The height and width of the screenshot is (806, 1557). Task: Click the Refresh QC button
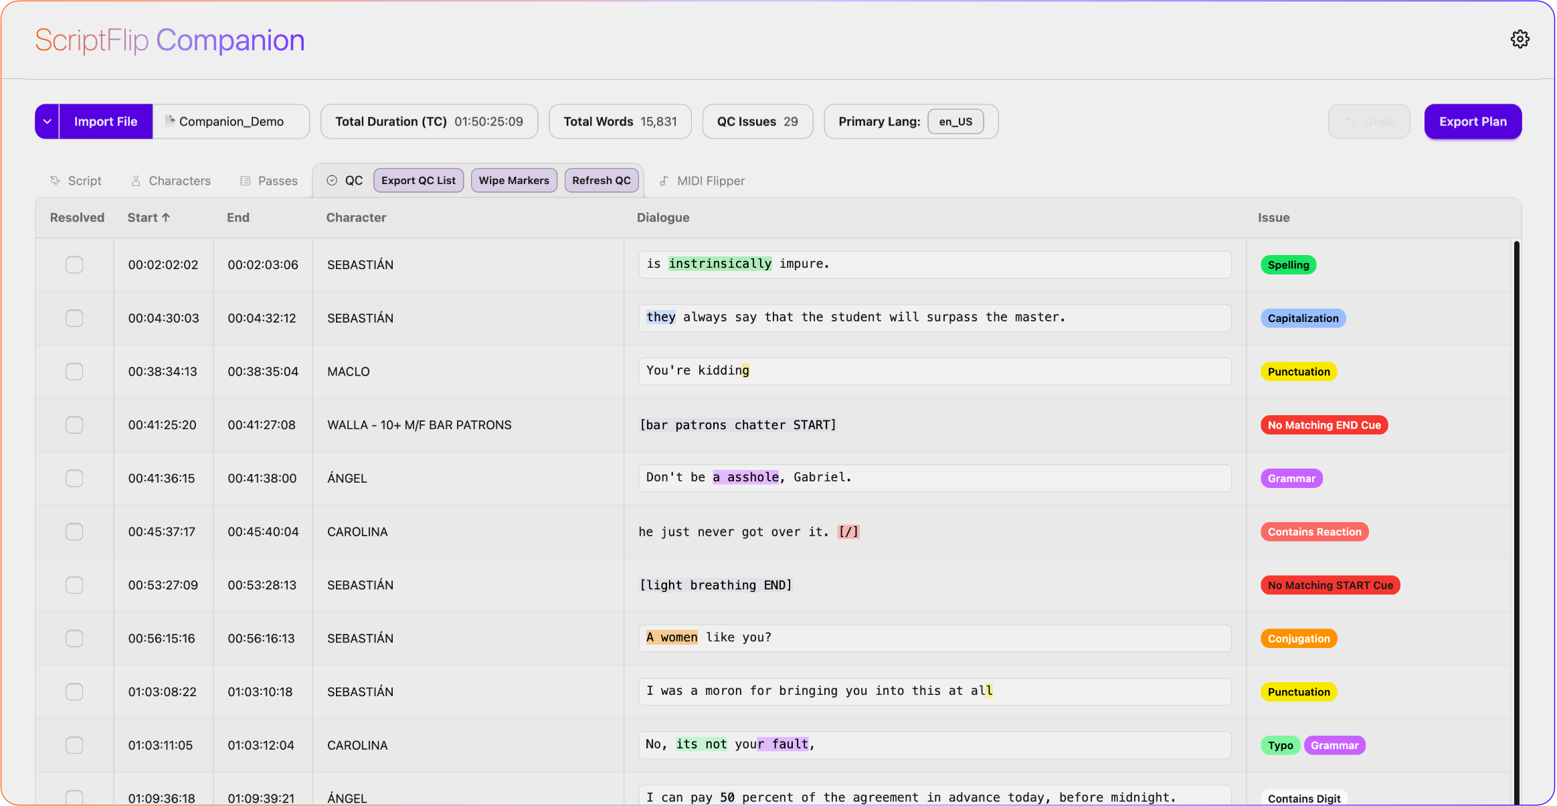[601, 181]
